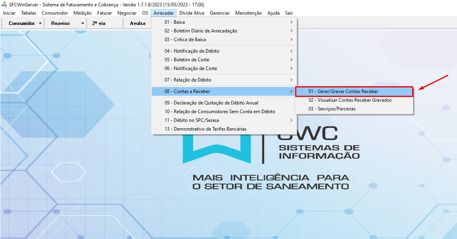Select 03 - Serviços/Parcerias submenu entry
The width and height of the screenshot is (457, 239).
[x=332, y=109]
